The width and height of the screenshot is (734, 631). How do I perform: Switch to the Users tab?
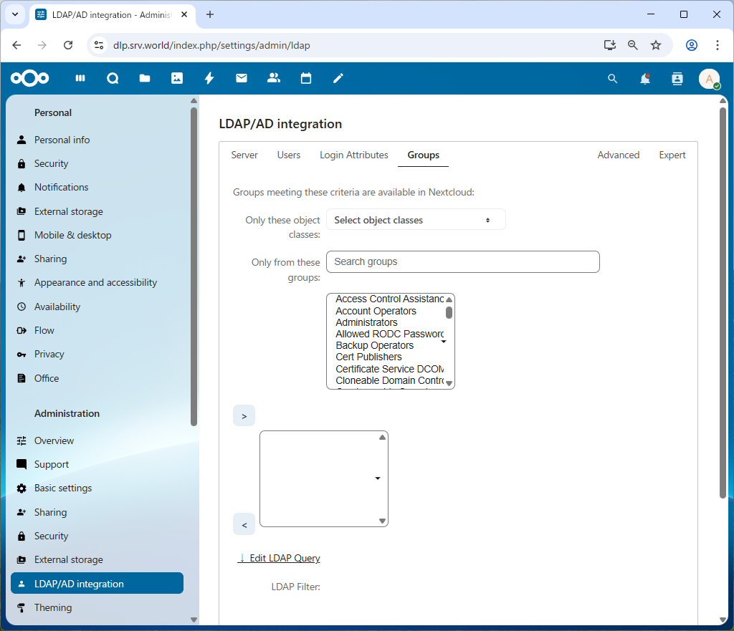point(289,155)
